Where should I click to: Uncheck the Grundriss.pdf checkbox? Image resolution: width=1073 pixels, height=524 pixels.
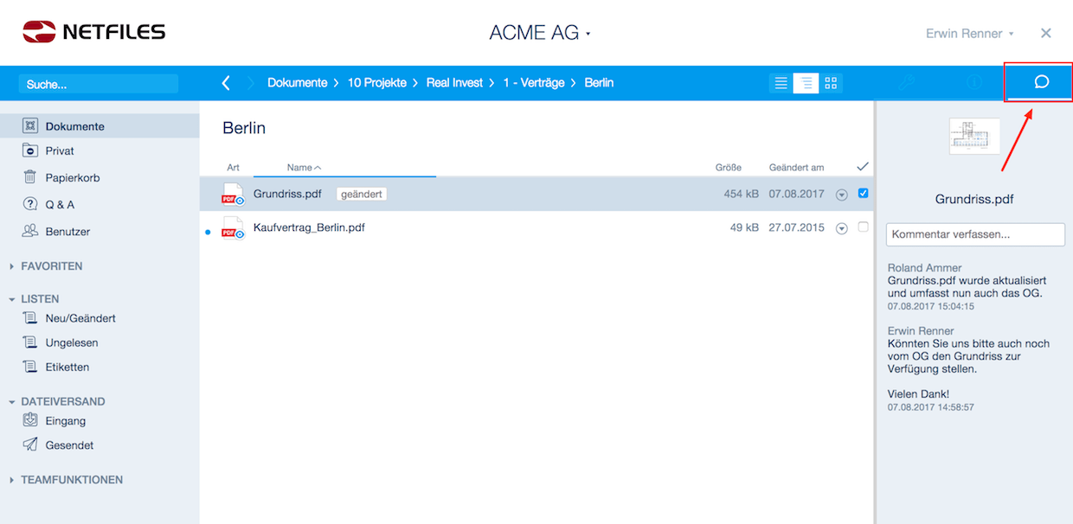[863, 194]
